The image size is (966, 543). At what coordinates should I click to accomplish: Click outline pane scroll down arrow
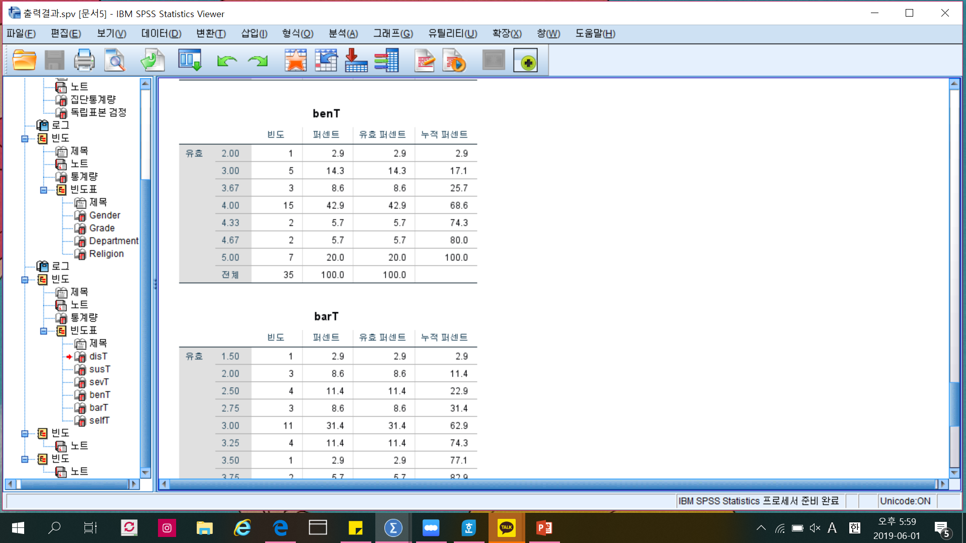pyautogui.click(x=145, y=473)
